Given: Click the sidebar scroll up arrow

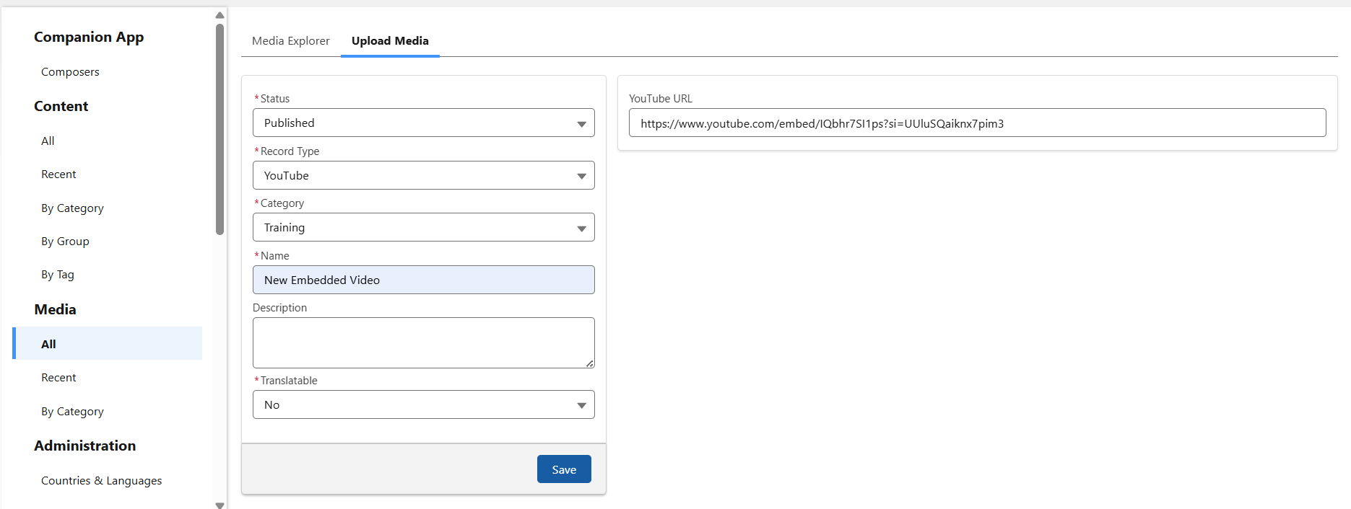Looking at the screenshot, I should click(220, 15).
